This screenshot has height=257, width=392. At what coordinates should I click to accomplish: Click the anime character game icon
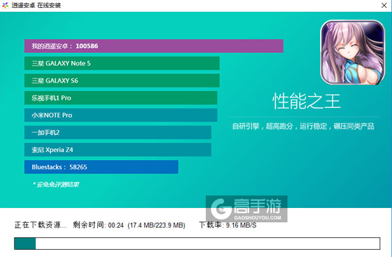coord(353,52)
